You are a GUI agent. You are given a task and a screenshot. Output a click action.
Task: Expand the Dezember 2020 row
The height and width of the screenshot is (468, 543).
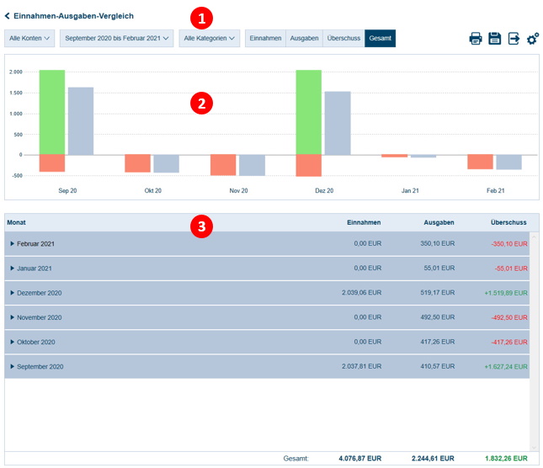coord(12,293)
